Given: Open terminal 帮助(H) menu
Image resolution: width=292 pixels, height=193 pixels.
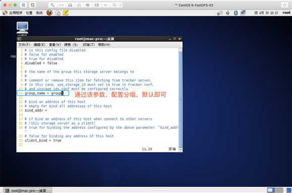Looking at the screenshot, I should pyautogui.click(x=104, y=44).
